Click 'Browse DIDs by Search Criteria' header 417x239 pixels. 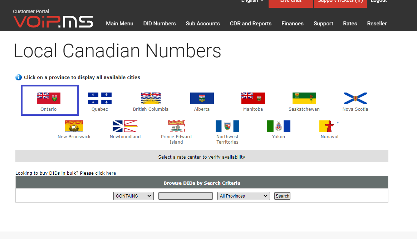[202, 183]
